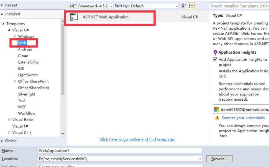The width and height of the screenshot is (269, 167).
Task: Select the Cloud template category
Action: [23, 56]
